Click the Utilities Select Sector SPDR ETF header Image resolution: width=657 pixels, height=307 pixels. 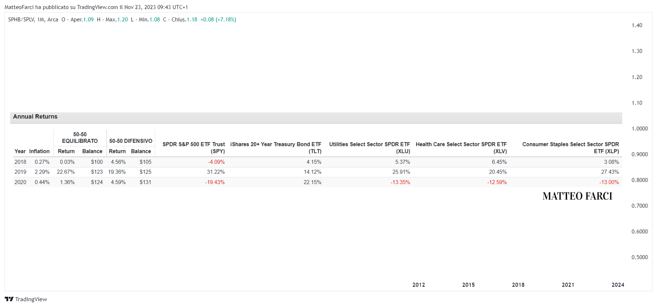(x=369, y=148)
